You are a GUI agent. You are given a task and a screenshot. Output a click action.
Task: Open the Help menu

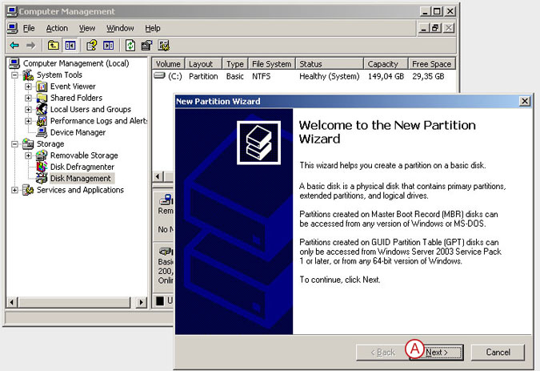click(153, 28)
